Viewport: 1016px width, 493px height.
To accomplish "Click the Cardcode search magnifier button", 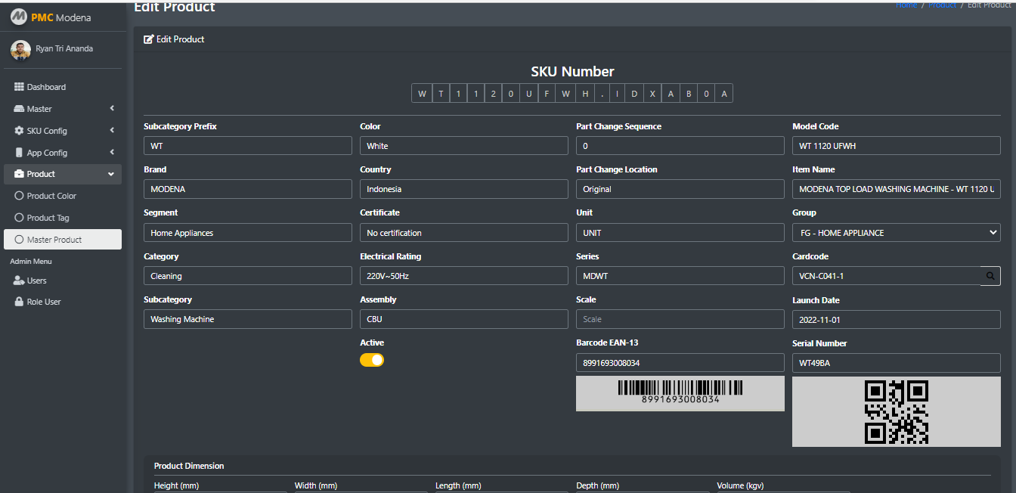I will point(990,276).
